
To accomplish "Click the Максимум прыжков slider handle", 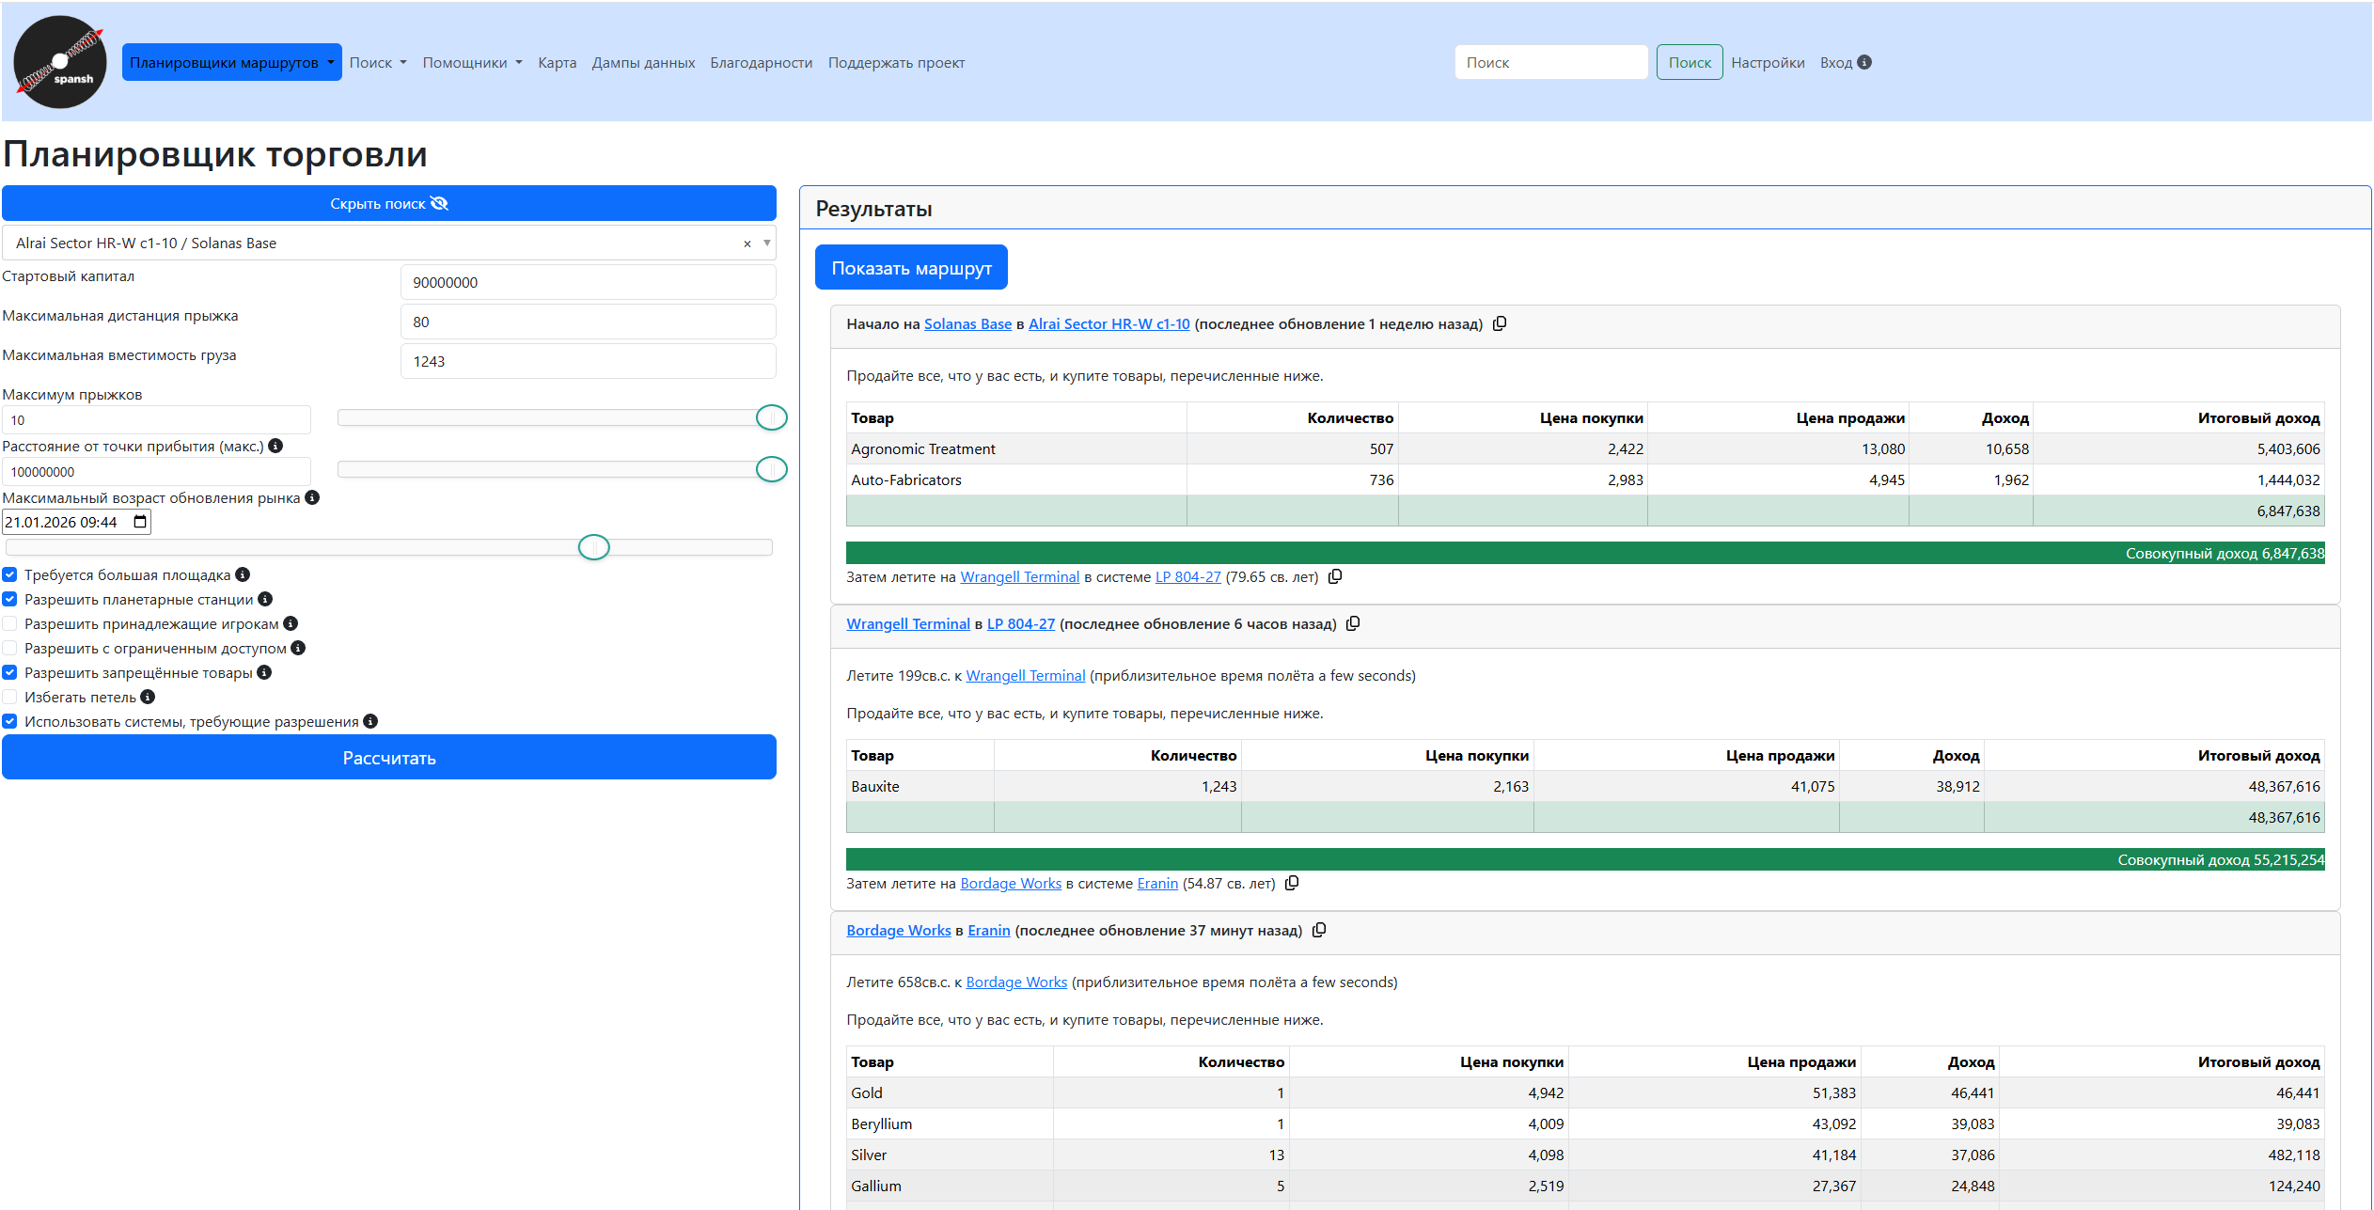I will coord(771,417).
